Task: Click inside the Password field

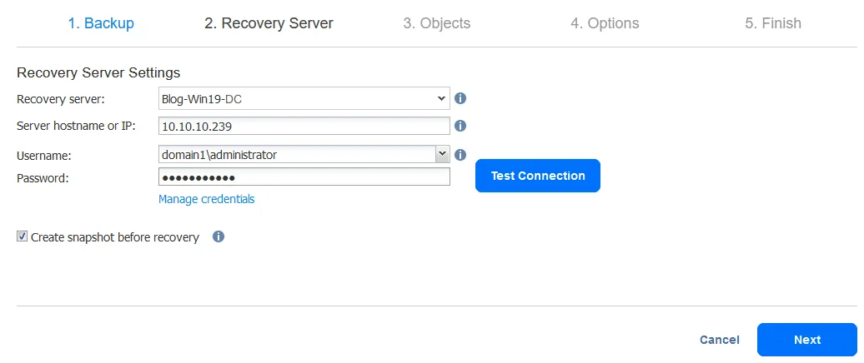Action: pyautogui.click(x=304, y=177)
